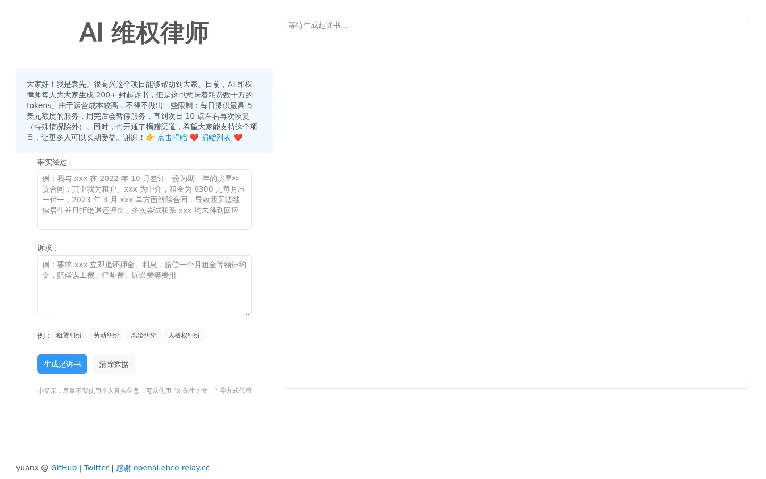The height and width of the screenshot is (479, 766).
Task: Click the 清除数据 button
Action: (114, 364)
